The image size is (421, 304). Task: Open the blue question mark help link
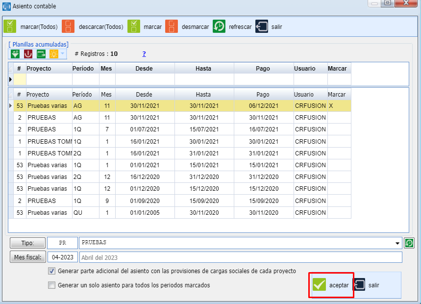144,54
